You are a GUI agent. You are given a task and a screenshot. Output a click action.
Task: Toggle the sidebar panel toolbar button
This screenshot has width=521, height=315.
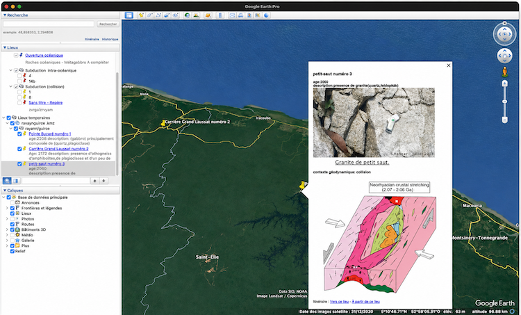tap(129, 15)
